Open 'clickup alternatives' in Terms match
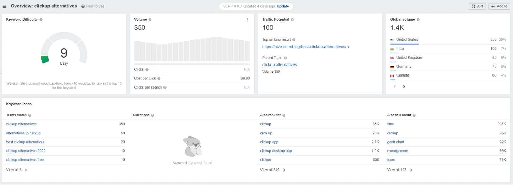 click(x=21, y=124)
